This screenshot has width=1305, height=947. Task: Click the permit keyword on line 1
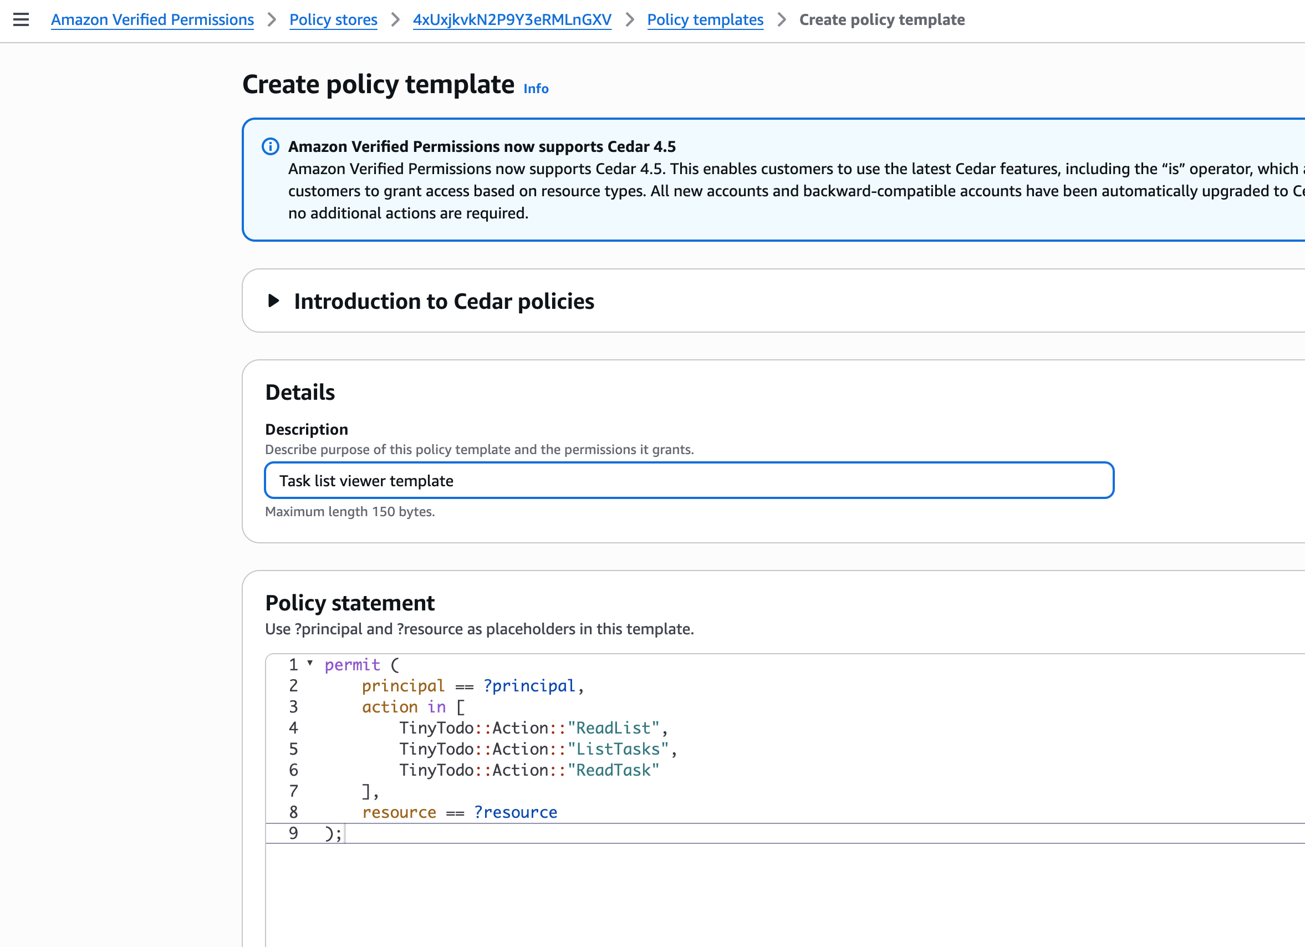[x=352, y=665]
